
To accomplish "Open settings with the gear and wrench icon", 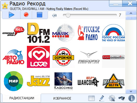I will pos(112,98).
